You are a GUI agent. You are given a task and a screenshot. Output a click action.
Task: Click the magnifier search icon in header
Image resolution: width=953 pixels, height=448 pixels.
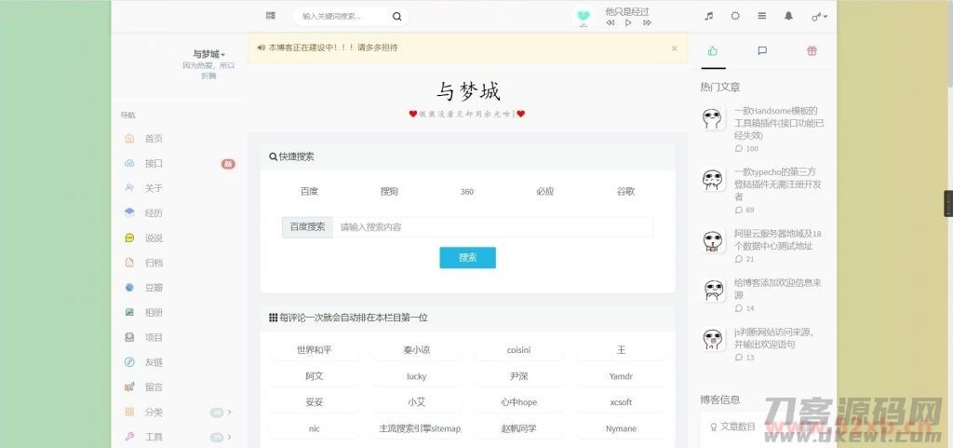click(396, 17)
